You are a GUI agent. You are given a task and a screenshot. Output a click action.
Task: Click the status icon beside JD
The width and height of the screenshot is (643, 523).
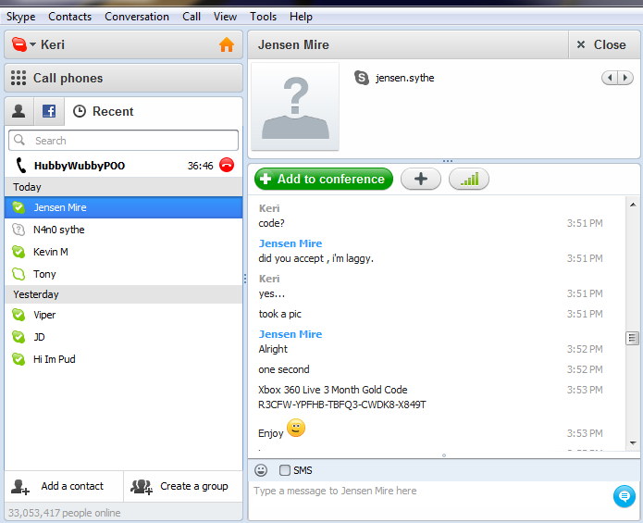point(19,337)
